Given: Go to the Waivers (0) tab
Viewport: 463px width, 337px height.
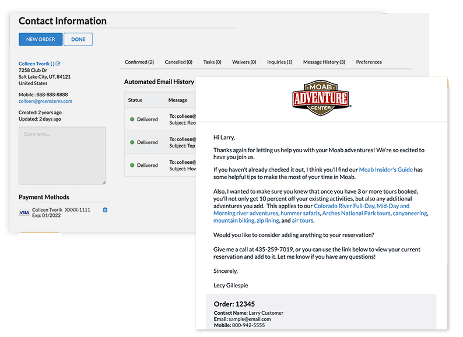Looking at the screenshot, I should (x=244, y=62).
